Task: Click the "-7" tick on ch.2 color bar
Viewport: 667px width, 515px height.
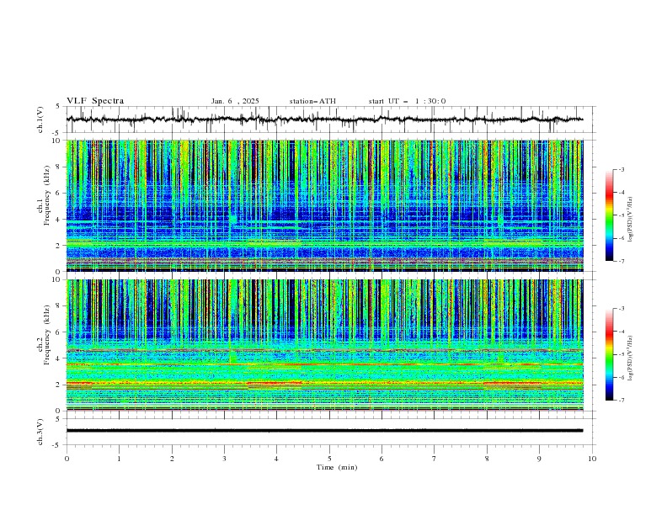Action: [622, 401]
